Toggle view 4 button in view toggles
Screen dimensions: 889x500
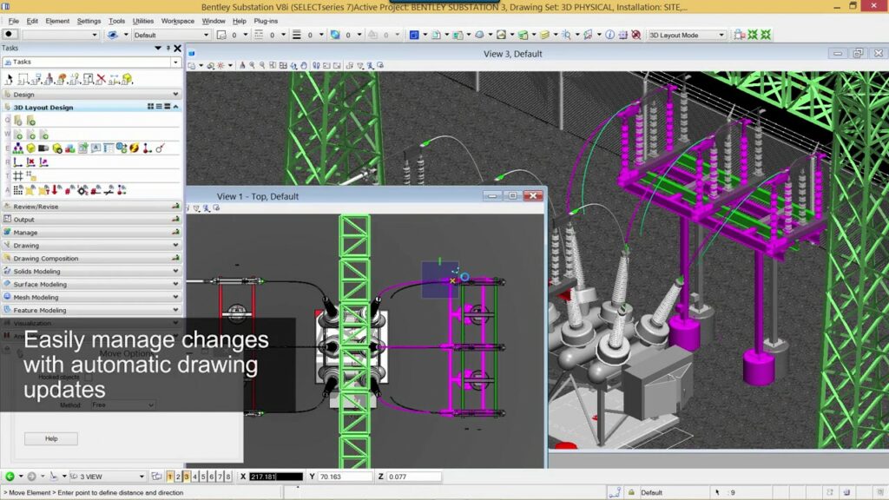[195, 477]
